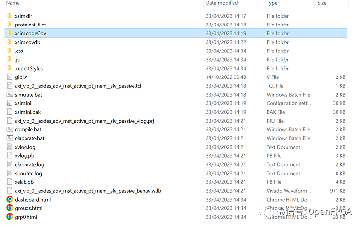Click the TCL File type entry
Screen dimensions: 363x228
pyautogui.click(x=275, y=86)
